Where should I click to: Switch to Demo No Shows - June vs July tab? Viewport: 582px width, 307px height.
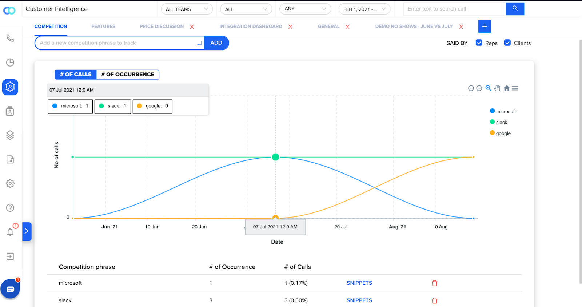[x=414, y=27]
